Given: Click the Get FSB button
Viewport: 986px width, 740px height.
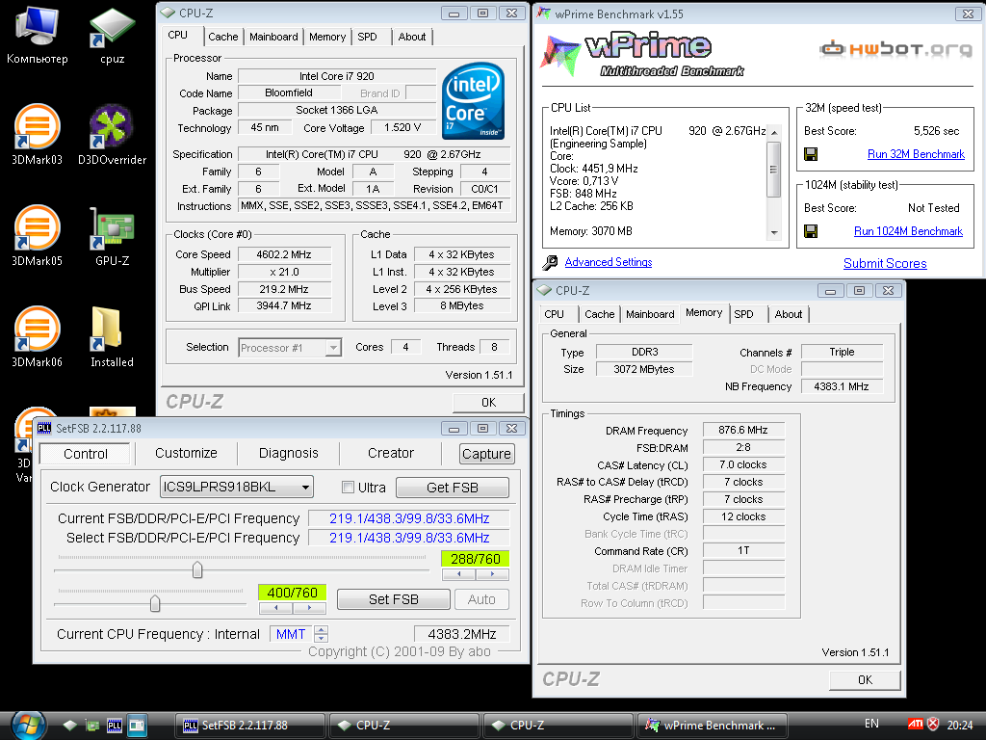Looking at the screenshot, I should click(x=453, y=488).
